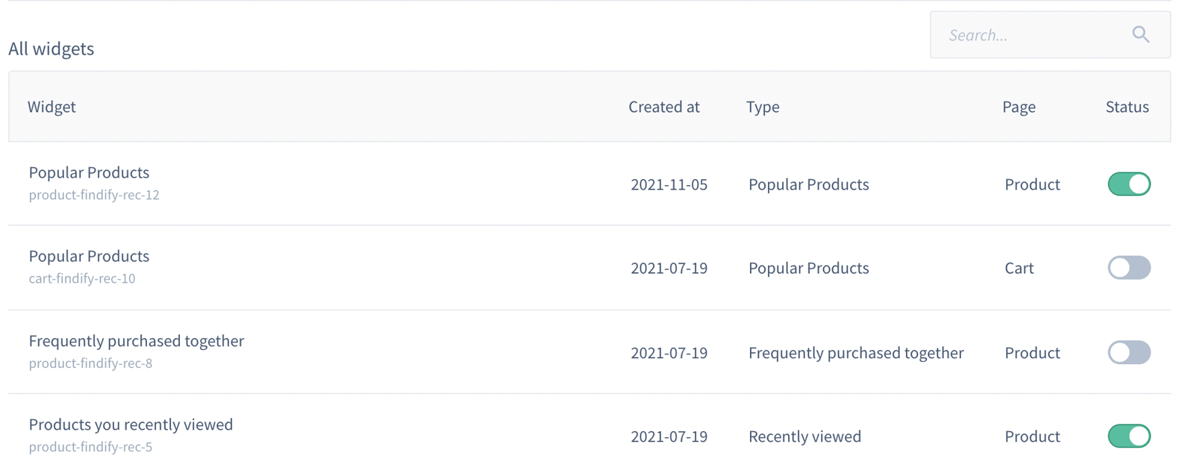Image resolution: width=1194 pixels, height=473 pixels.
Task: Click Recently viewed type cell
Action: pos(804,436)
